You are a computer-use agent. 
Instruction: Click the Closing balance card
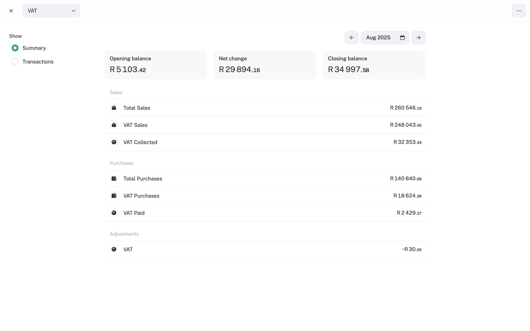click(374, 65)
